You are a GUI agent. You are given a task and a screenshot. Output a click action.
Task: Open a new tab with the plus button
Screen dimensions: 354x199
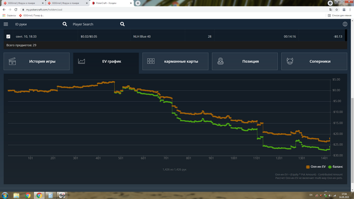pos(138,3)
